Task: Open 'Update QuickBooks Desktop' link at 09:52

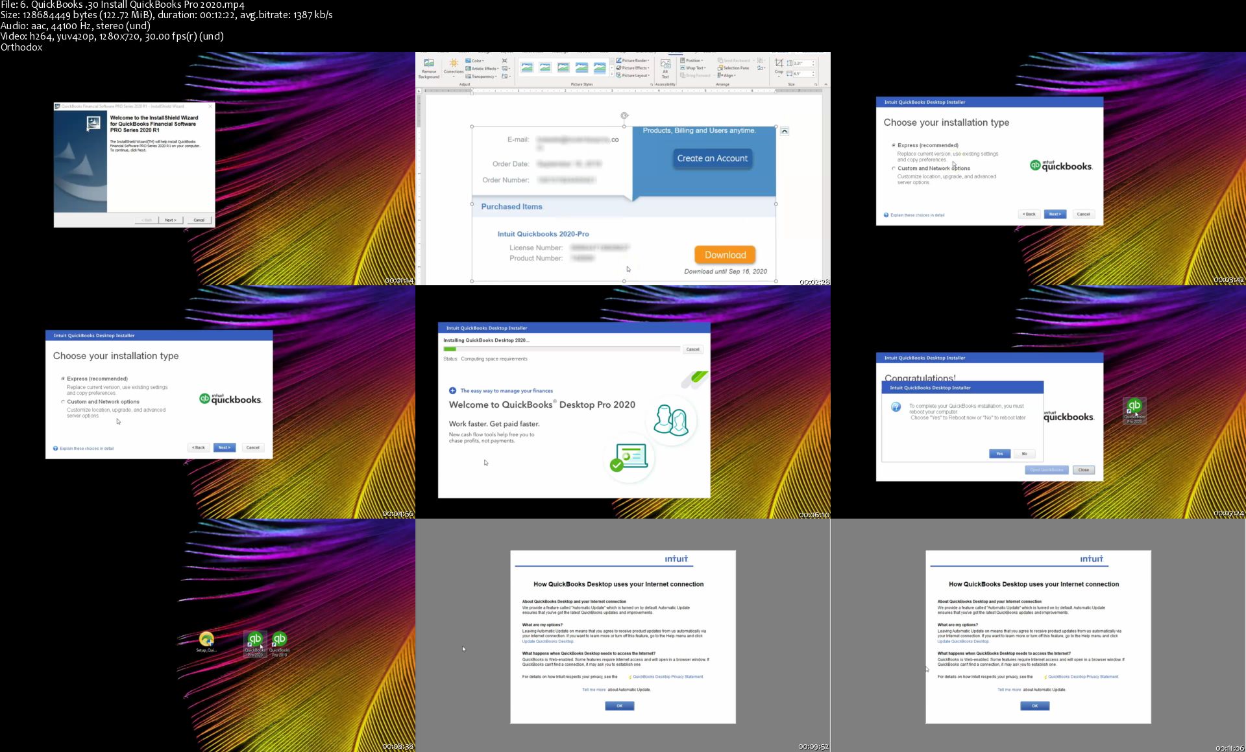Action: pos(548,641)
